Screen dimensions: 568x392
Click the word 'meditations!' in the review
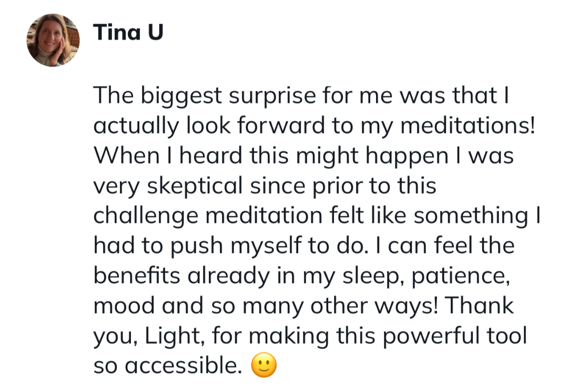(468, 126)
